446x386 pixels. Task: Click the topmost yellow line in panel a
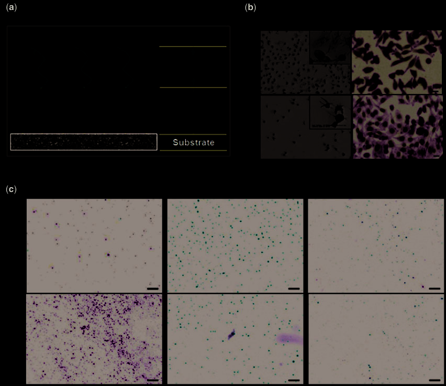(x=193, y=47)
